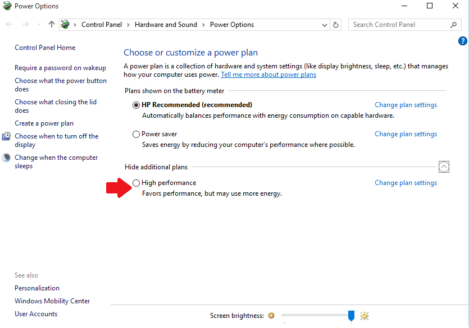Image resolution: width=469 pixels, height=328 pixels.
Task: Click the Power Options address bar icon
Action: click(x=65, y=25)
